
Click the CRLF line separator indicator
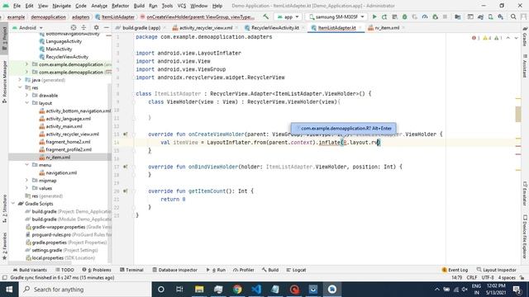(472, 277)
